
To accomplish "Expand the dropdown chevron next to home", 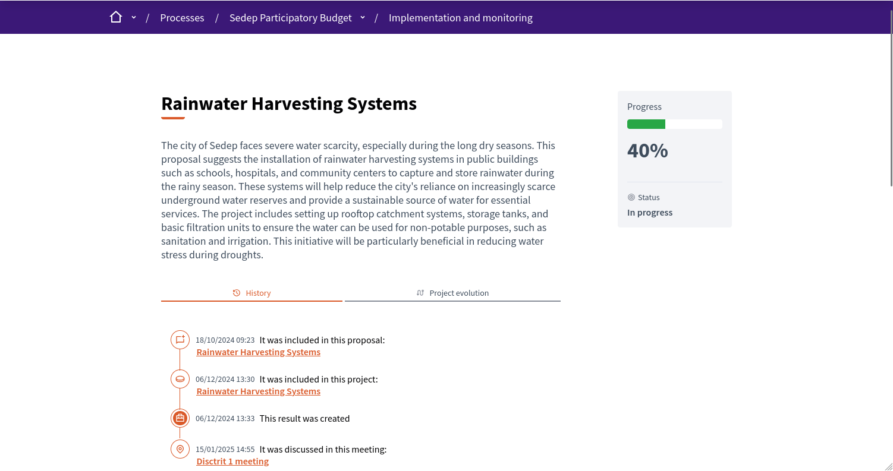I will [134, 17].
